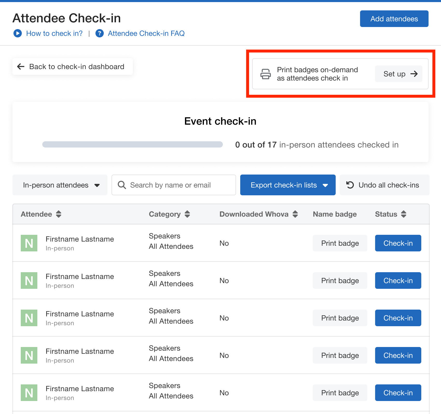Click the event check-in progress bar

coord(132,145)
